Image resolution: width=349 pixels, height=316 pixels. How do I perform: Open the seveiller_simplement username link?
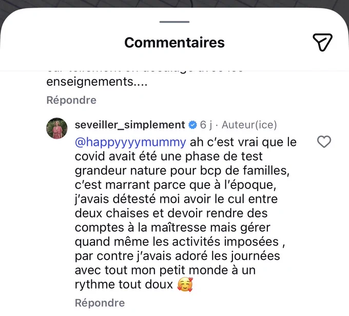click(x=130, y=125)
